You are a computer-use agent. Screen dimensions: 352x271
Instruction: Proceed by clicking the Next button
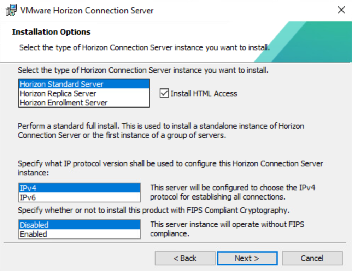click(x=247, y=258)
